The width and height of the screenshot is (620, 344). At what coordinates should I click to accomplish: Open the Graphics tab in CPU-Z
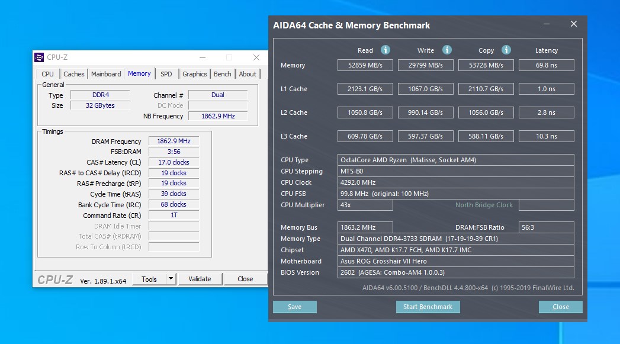[x=195, y=74]
